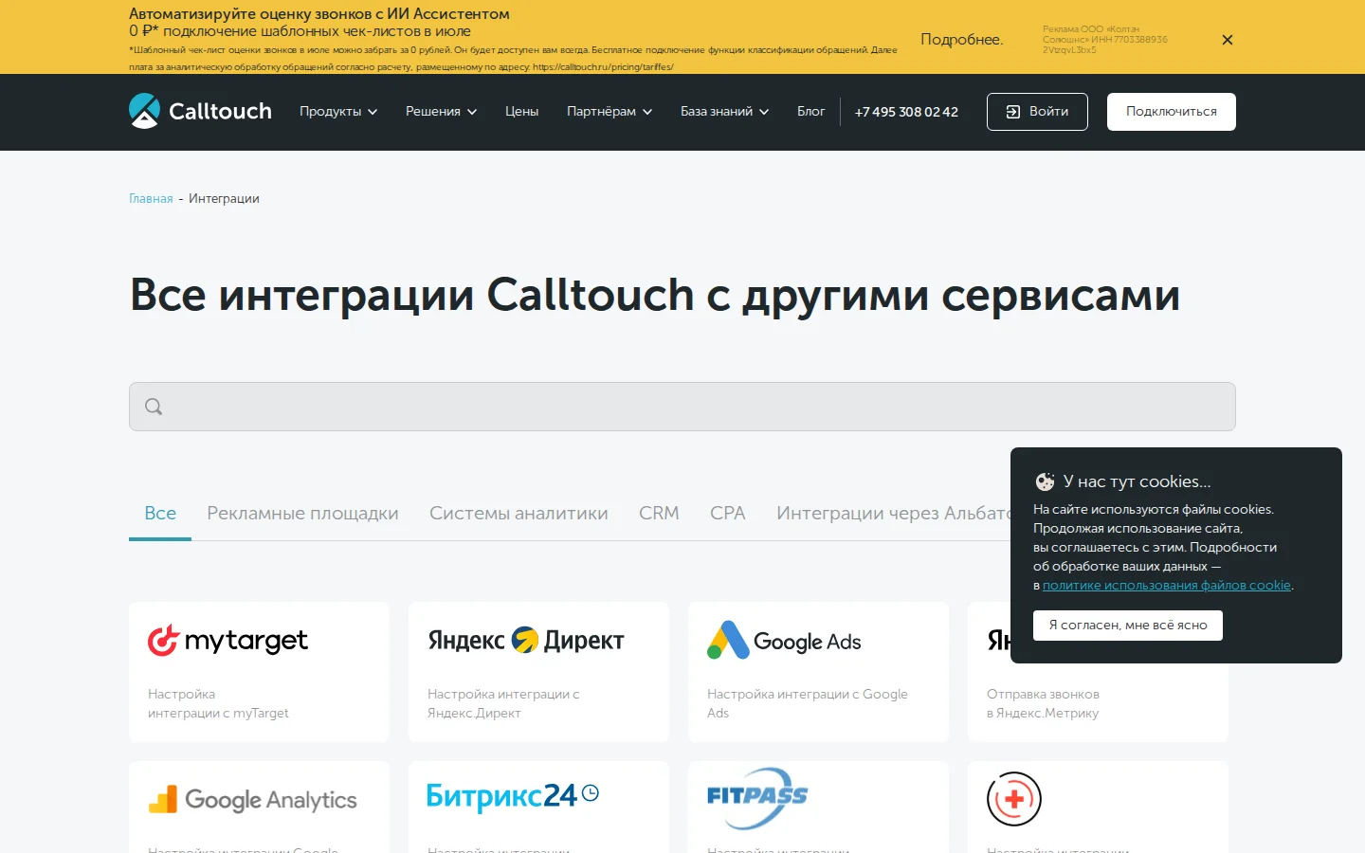Click the Войти button
Viewport: 1365px width, 853px height.
1037,112
